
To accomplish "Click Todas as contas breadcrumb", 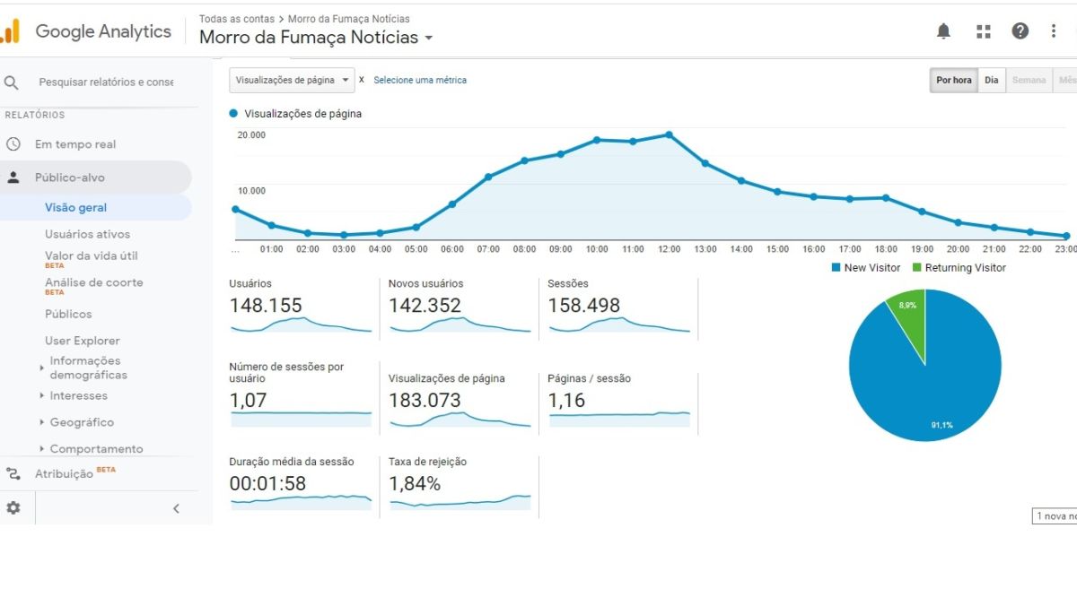I will click(237, 19).
